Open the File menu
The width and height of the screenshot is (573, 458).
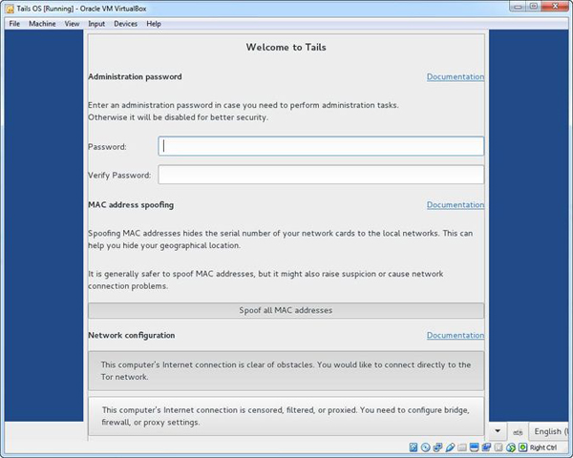tap(14, 24)
